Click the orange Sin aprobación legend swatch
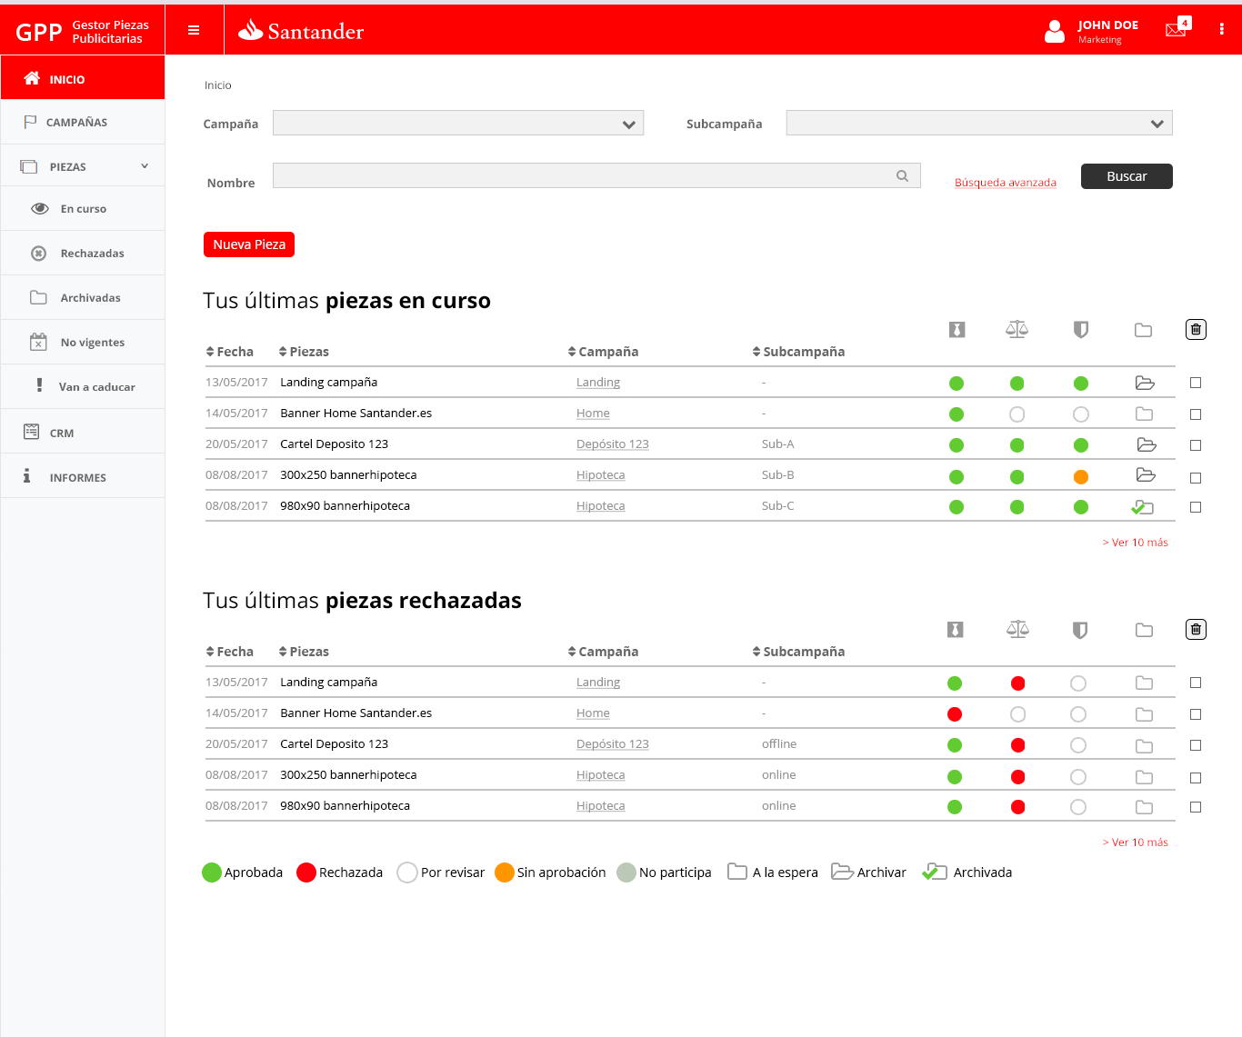Screen dimensions: 1242x1037 pyautogui.click(x=505, y=872)
